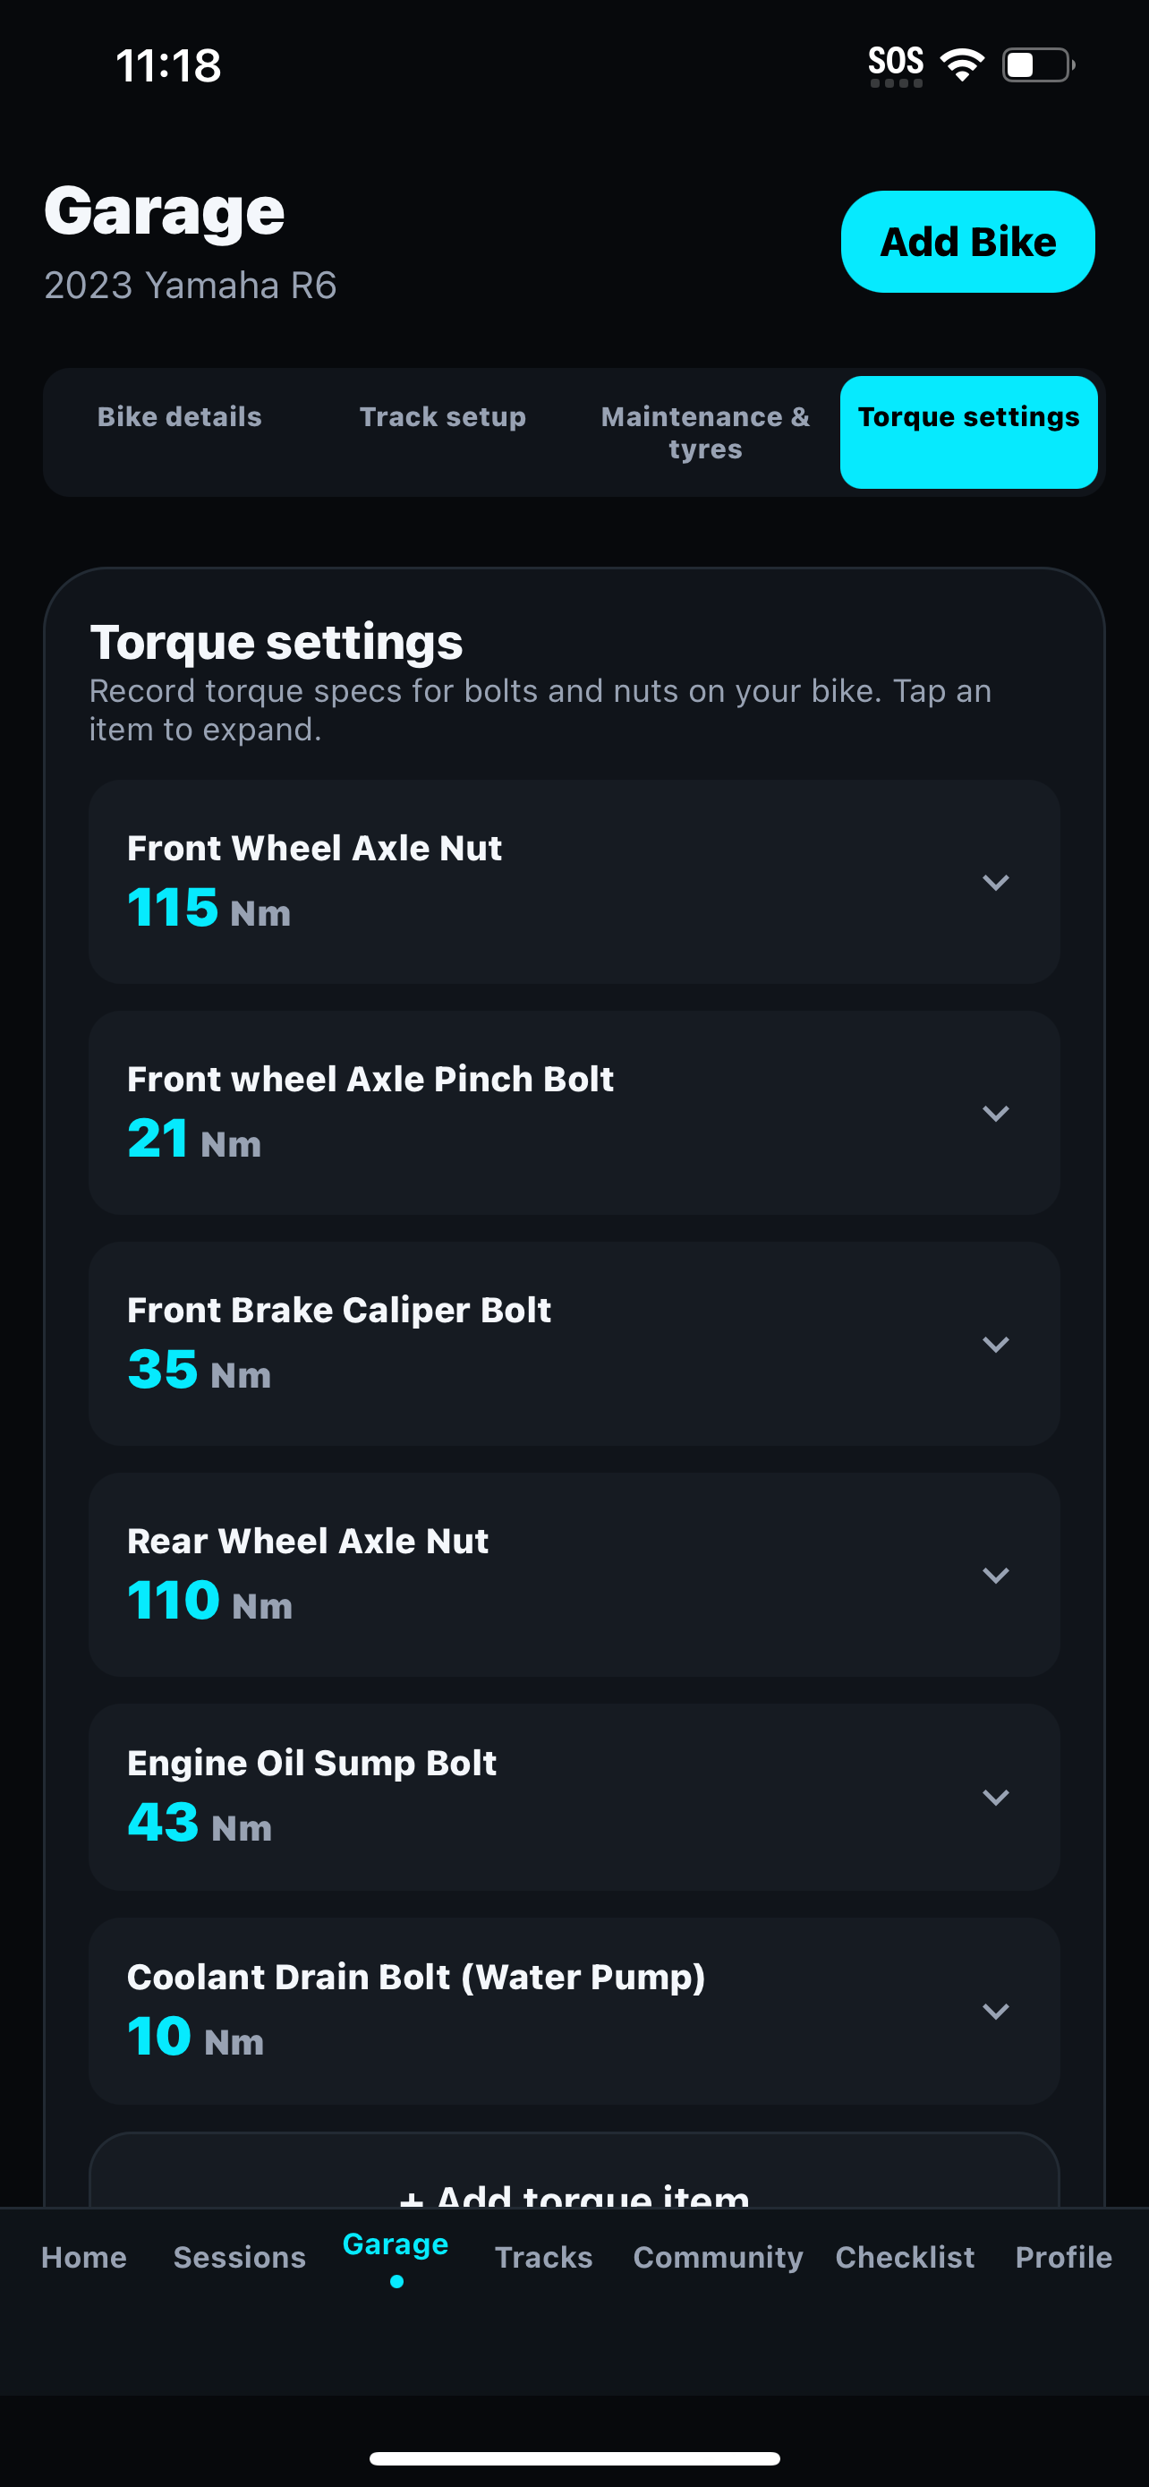Expand the Front wheel Axle Pinch Bolt chevron
The height and width of the screenshot is (2487, 1149).
tap(995, 1113)
